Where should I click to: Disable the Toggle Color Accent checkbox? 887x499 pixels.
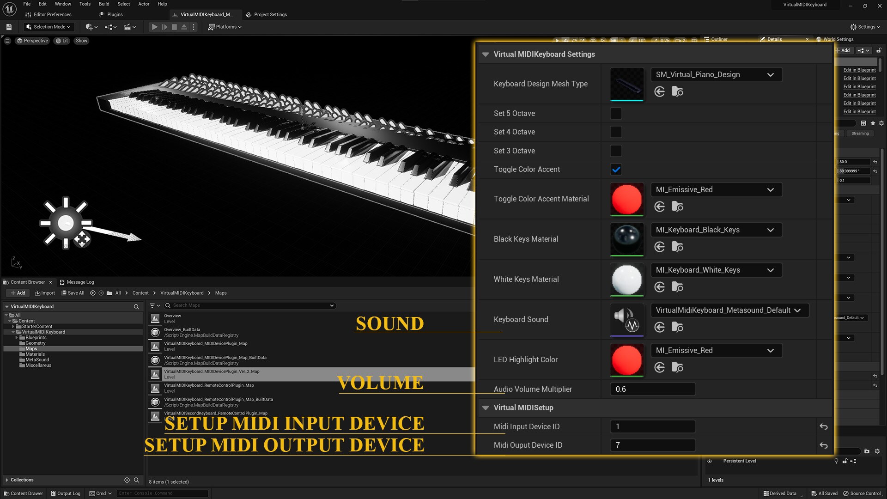point(615,169)
